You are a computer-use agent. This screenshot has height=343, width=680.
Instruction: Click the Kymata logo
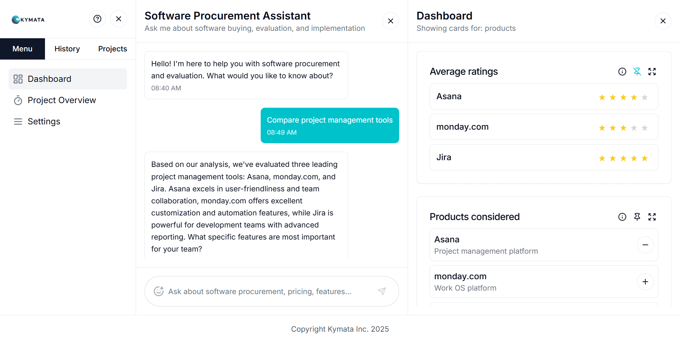[x=28, y=19]
